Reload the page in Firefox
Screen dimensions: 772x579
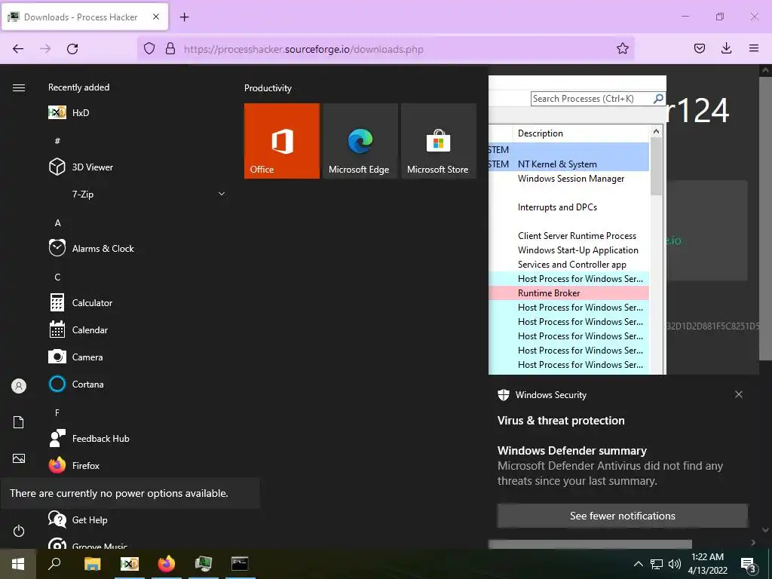click(72, 49)
